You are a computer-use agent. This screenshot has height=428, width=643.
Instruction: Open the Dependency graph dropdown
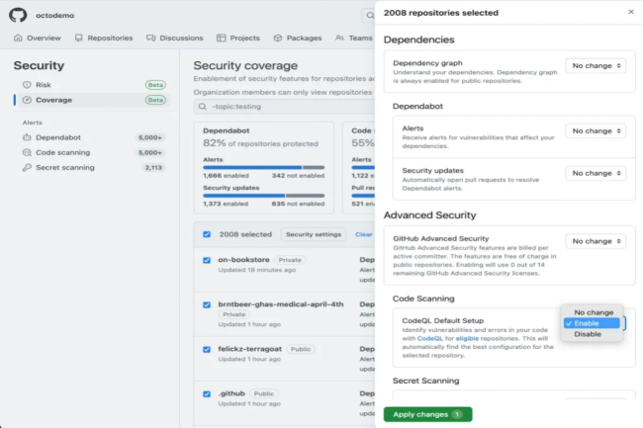pos(596,65)
